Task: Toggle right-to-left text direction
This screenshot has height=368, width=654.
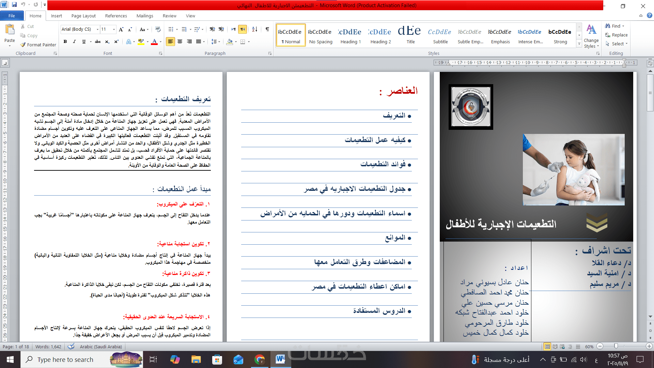Action: (x=243, y=29)
